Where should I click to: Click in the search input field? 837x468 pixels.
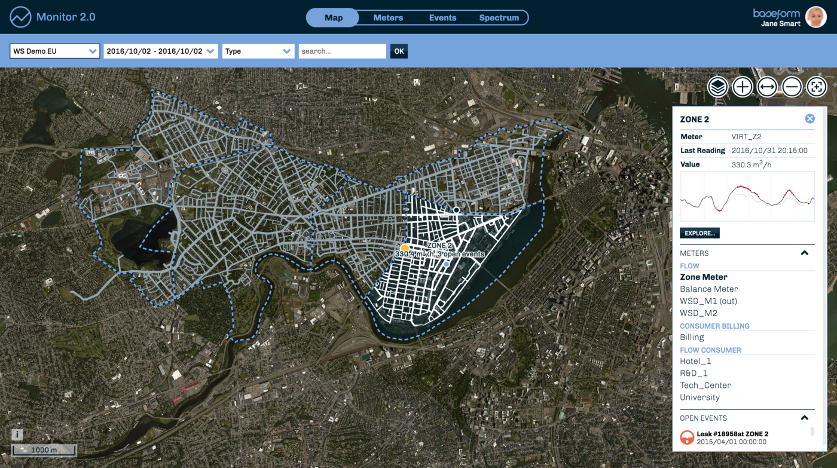(x=342, y=51)
